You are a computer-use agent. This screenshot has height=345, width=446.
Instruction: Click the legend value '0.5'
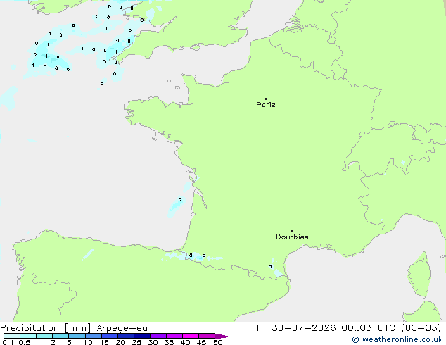25,342
